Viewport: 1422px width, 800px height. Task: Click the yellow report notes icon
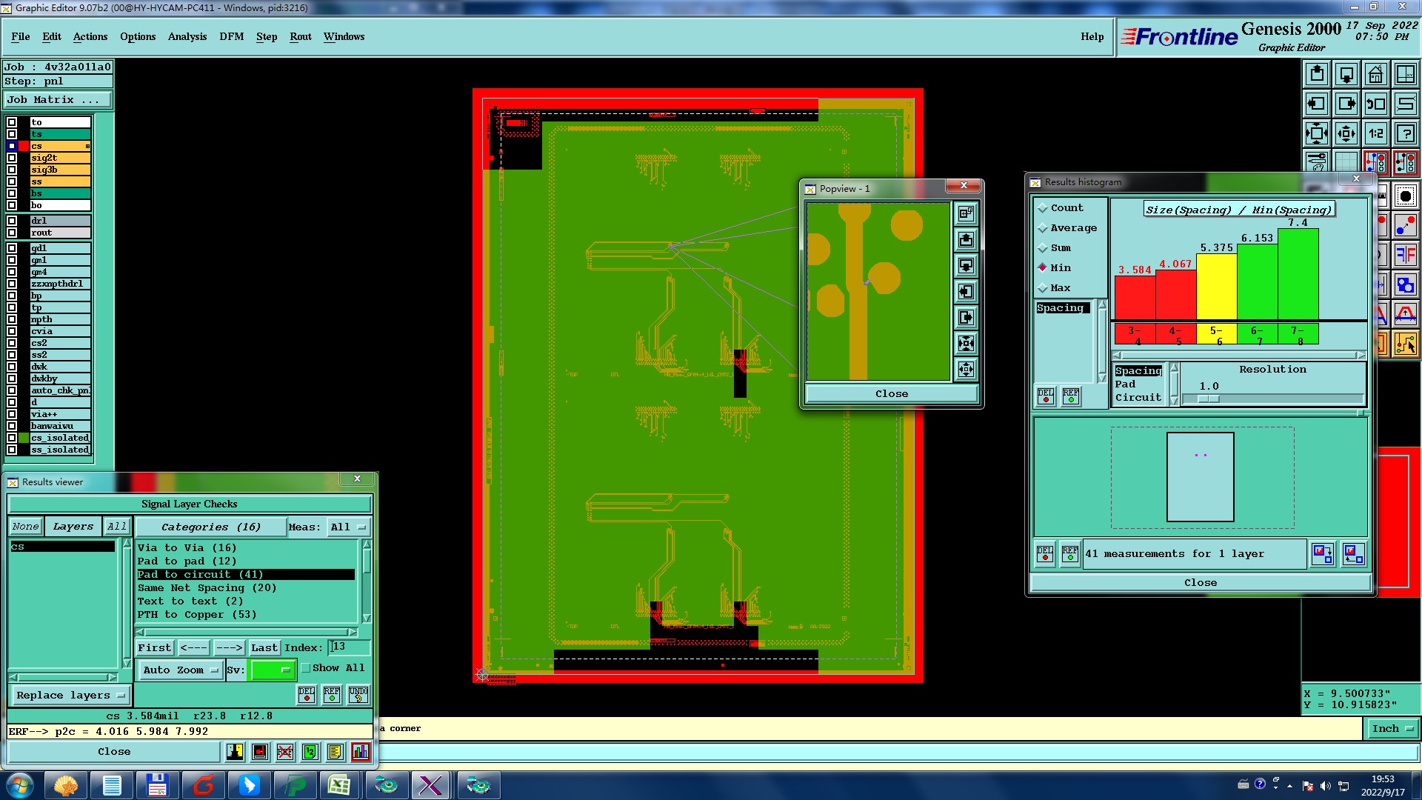pyautogui.click(x=335, y=752)
